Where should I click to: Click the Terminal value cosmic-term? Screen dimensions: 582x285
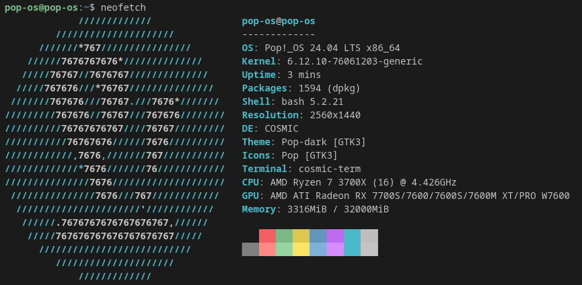330,169
